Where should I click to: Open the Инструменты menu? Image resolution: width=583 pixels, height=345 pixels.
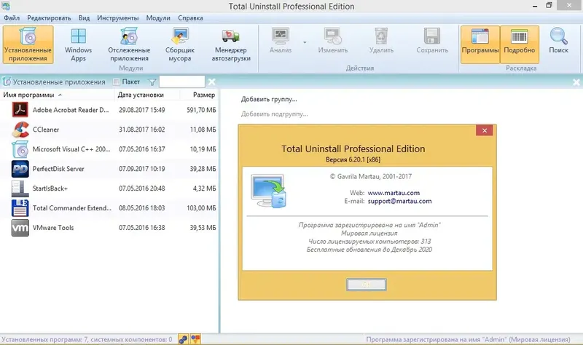(118, 17)
